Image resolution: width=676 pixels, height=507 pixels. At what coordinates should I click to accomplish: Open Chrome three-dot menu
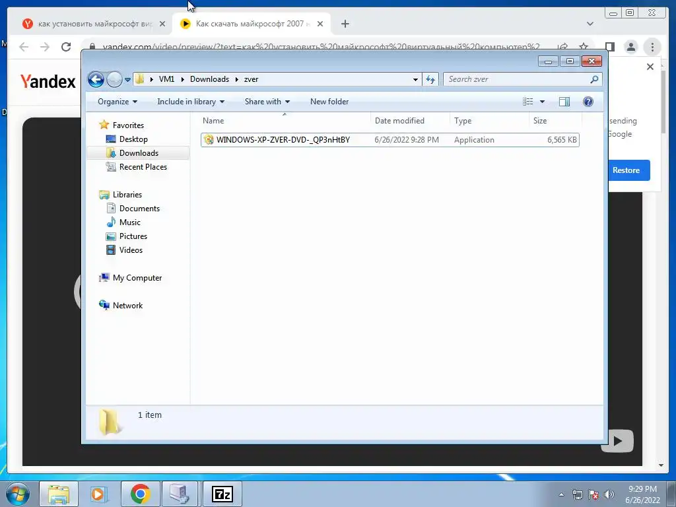pyautogui.click(x=652, y=47)
